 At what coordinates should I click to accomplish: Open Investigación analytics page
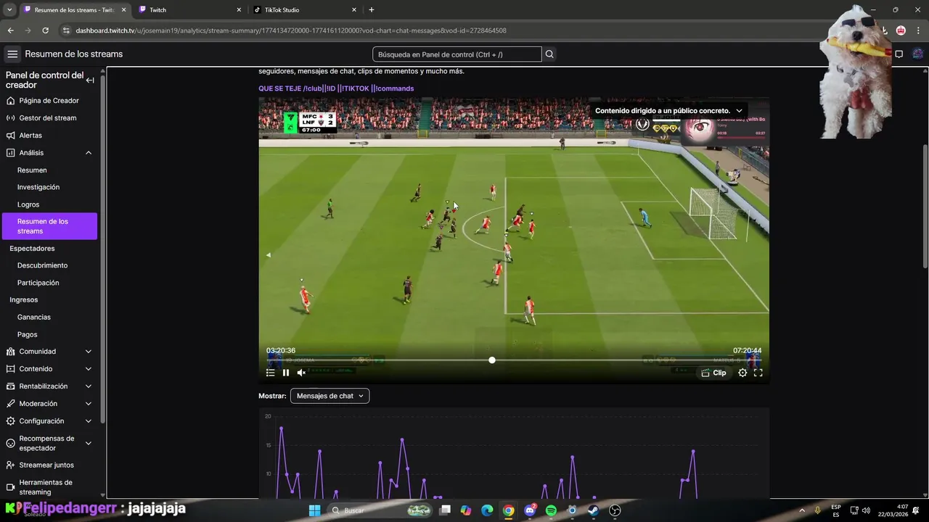click(x=38, y=187)
